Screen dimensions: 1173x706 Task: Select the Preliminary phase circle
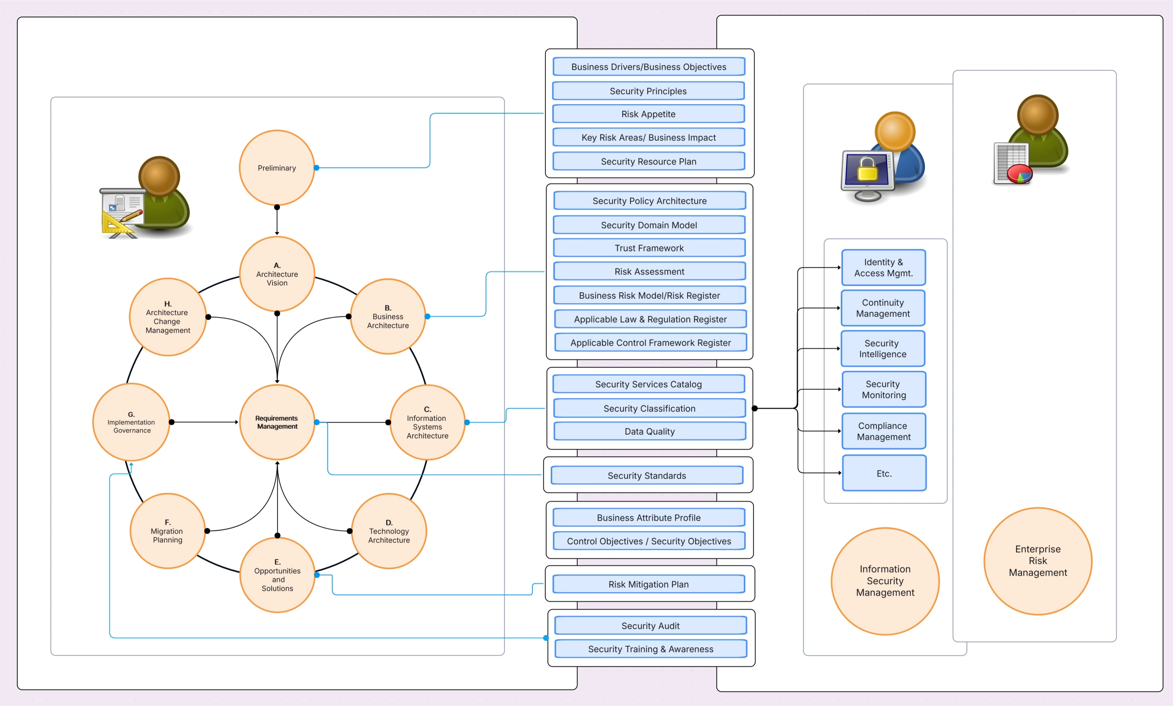click(277, 168)
